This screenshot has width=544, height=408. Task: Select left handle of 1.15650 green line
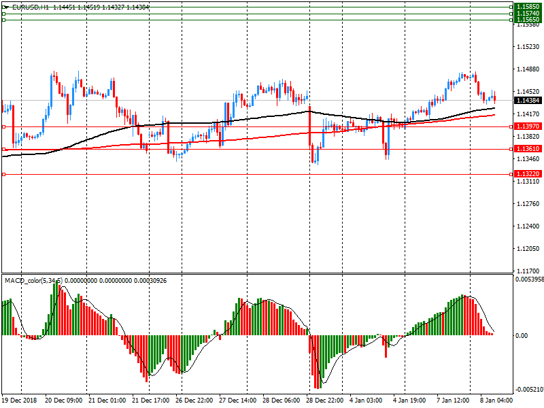click(3, 20)
